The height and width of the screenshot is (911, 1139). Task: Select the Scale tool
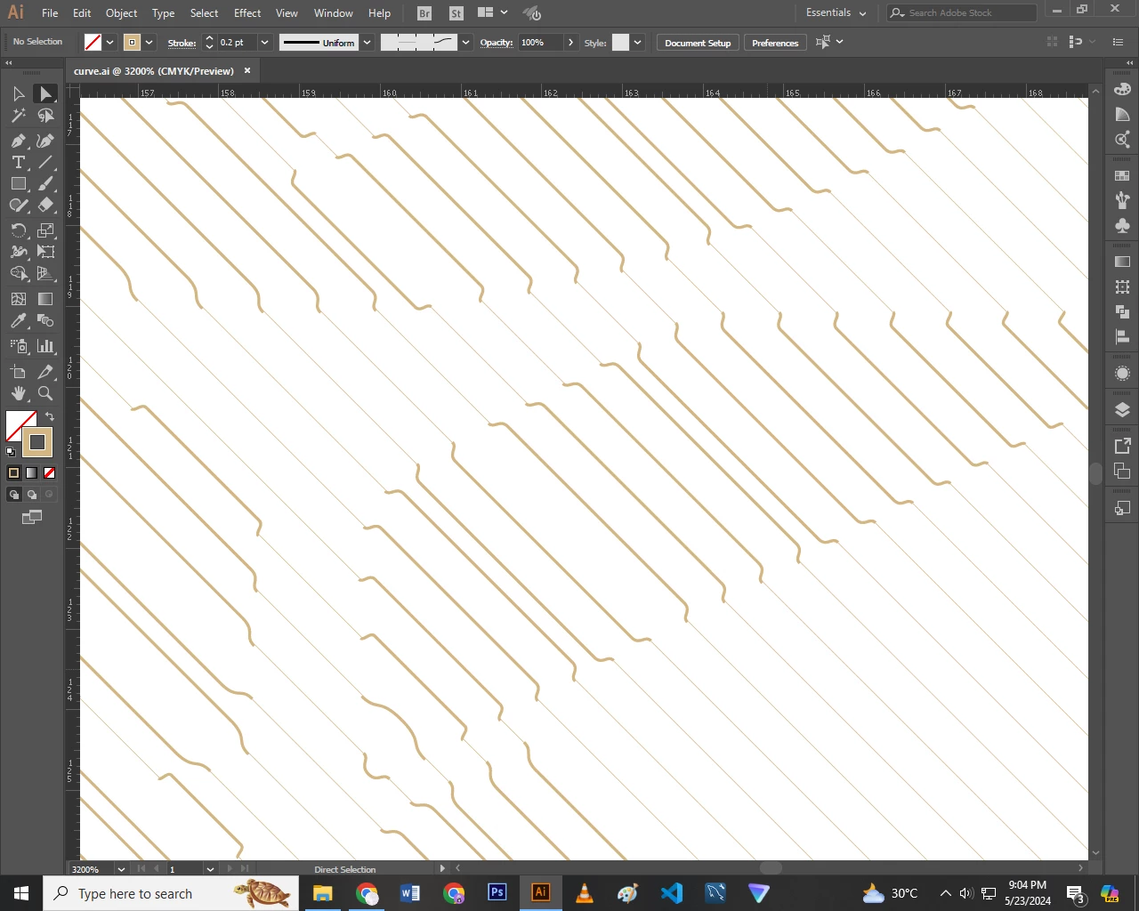pyautogui.click(x=45, y=230)
